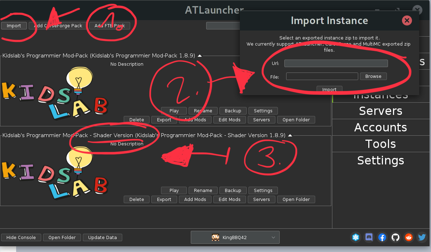Screen dimensions: 431x252
Task: Collapse the Shader Version instance section
Action: [x=290, y=135]
